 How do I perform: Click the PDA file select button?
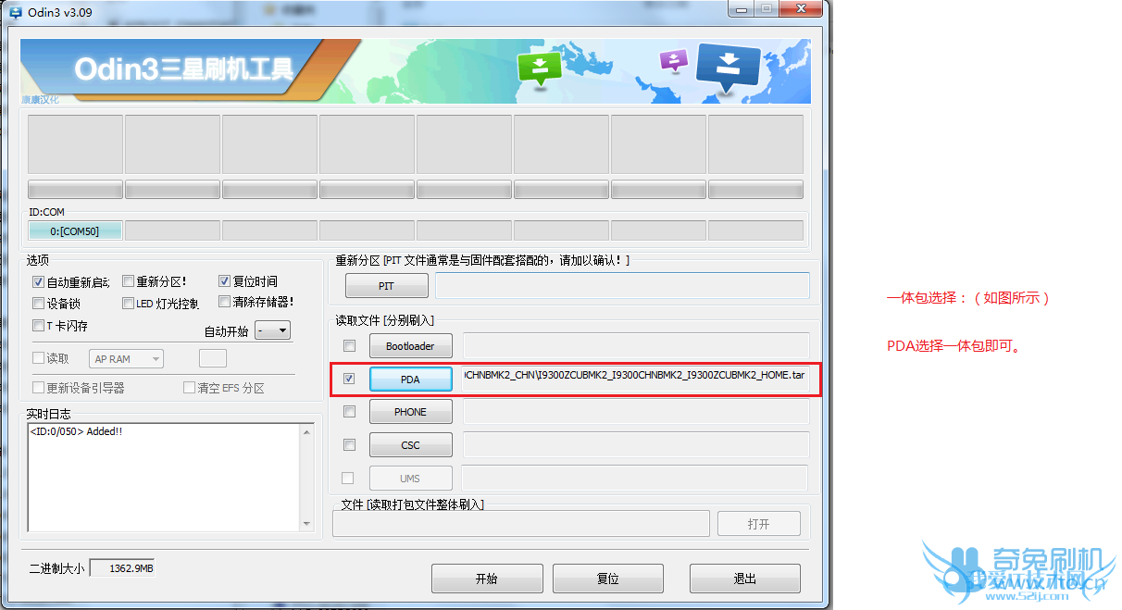[x=410, y=380]
